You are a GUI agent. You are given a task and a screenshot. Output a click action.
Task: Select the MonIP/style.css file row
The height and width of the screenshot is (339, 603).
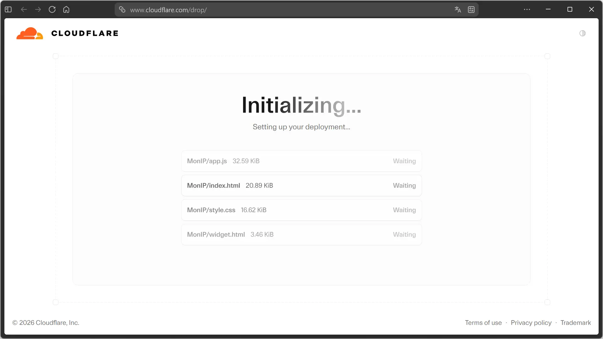pyautogui.click(x=301, y=210)
